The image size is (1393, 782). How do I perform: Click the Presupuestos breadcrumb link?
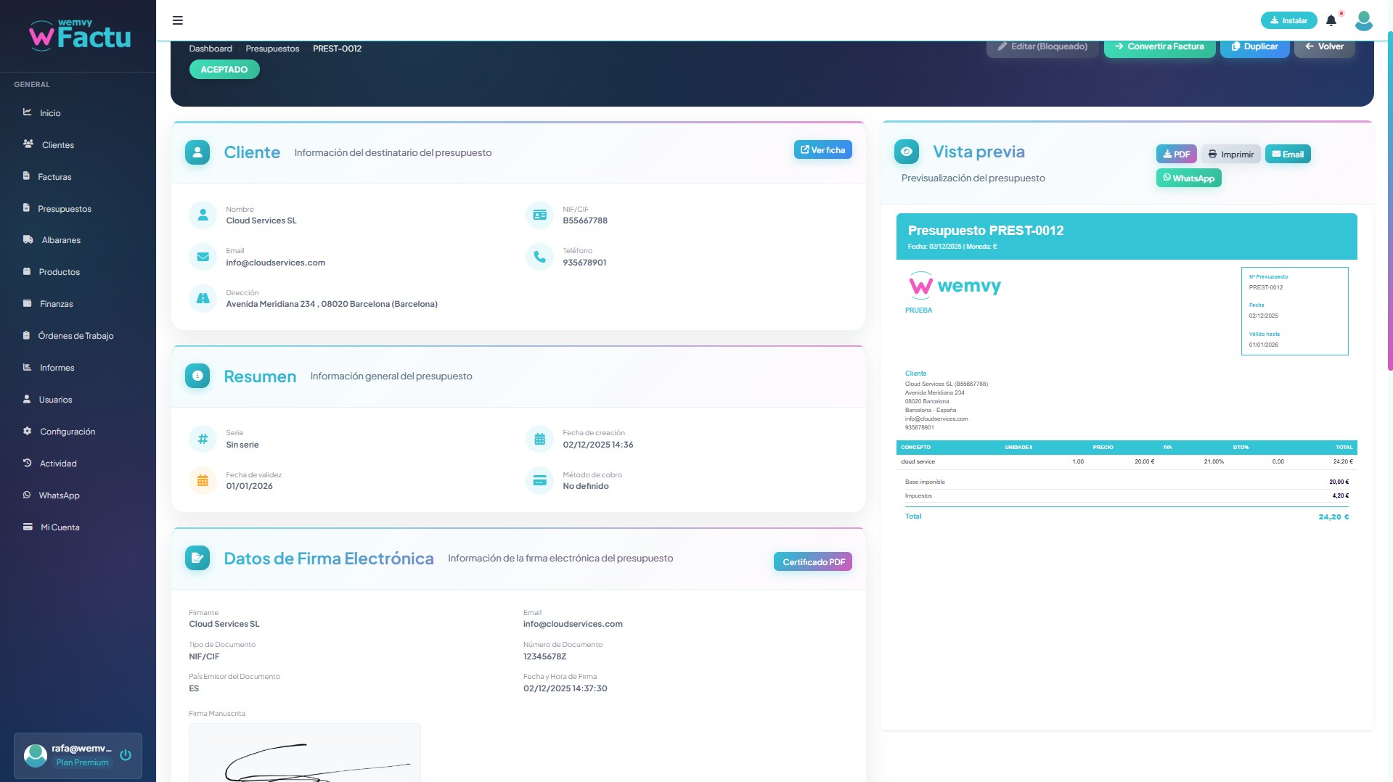click(x=272, y=49)
